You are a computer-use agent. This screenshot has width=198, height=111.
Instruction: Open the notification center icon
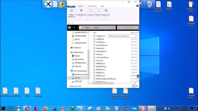click(x=192, y=108)
